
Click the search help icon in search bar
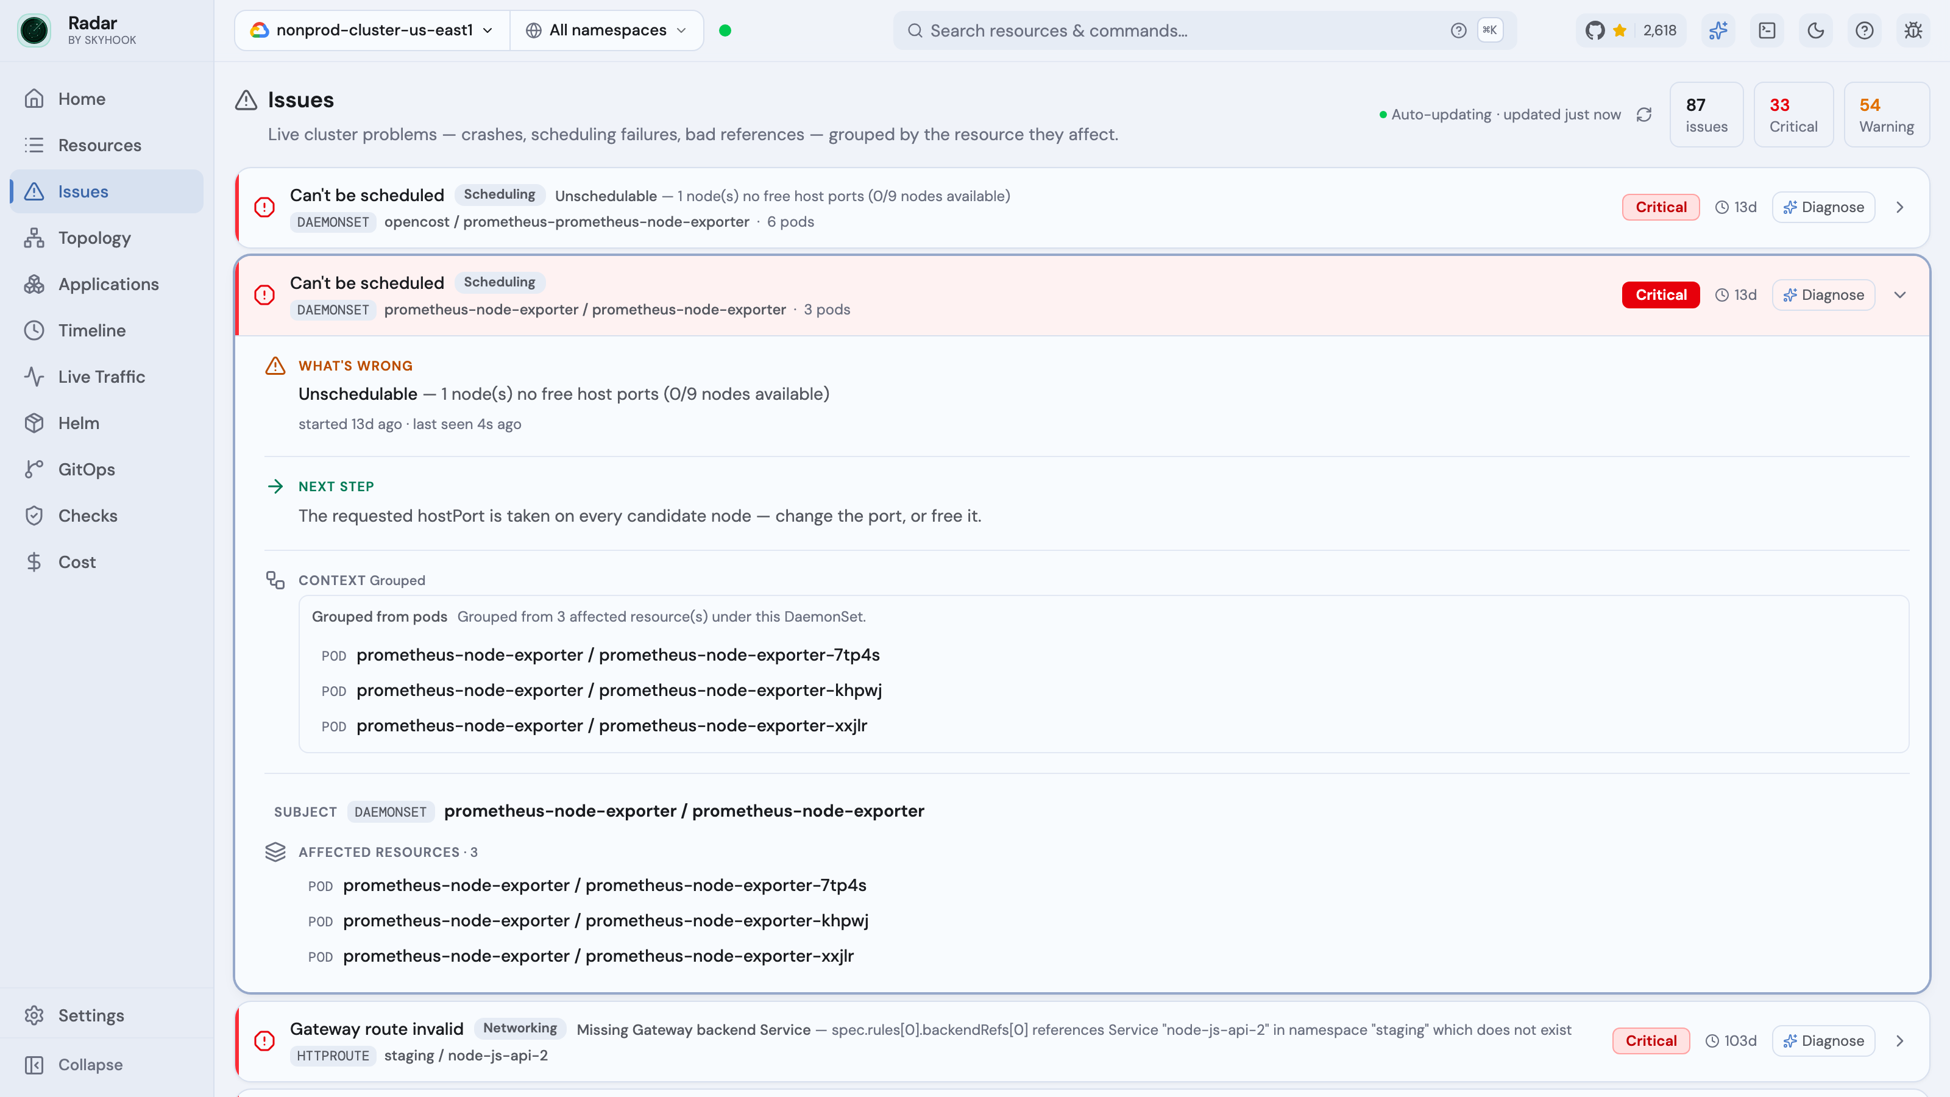[1458, 30]
